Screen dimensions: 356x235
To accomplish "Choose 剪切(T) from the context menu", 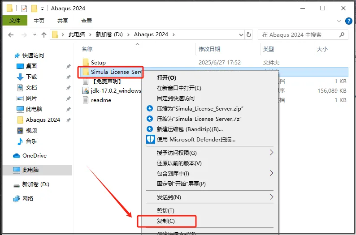I will tap(165, 211).
